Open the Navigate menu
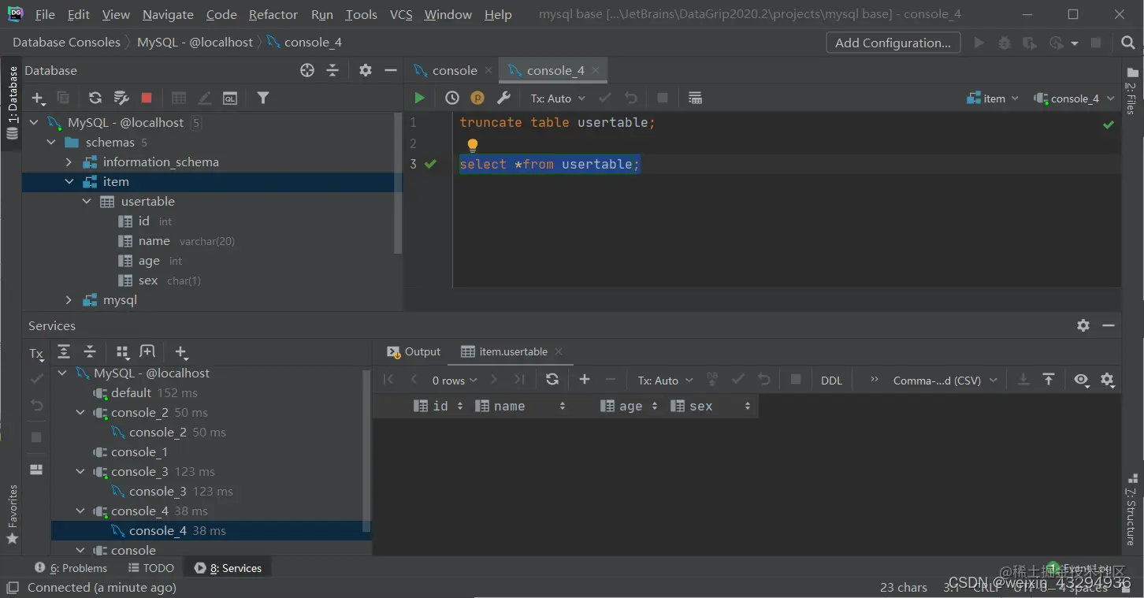Viewport: 1144px width, 598px height. pos(168,14)
